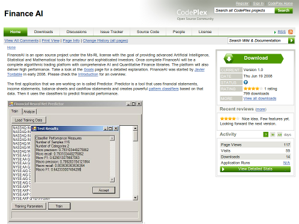The height and width of the screenshot is (224, 299).
Task: Go to the Issue Tracker tab
Action: pos(112,32)
